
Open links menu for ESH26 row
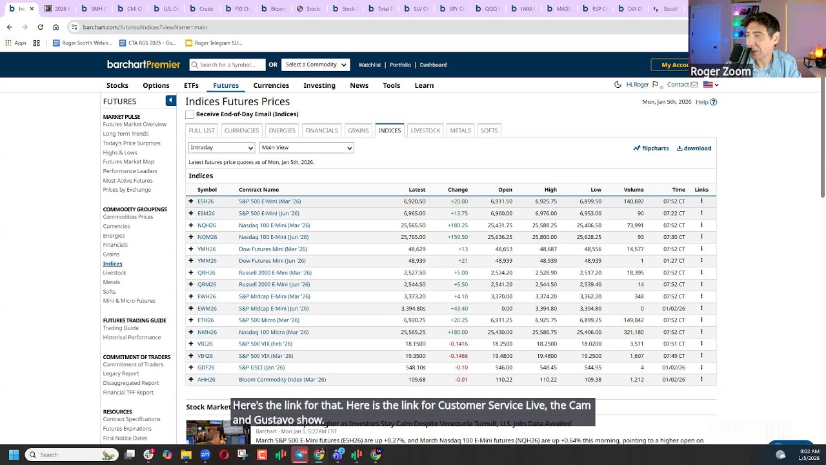701,201
